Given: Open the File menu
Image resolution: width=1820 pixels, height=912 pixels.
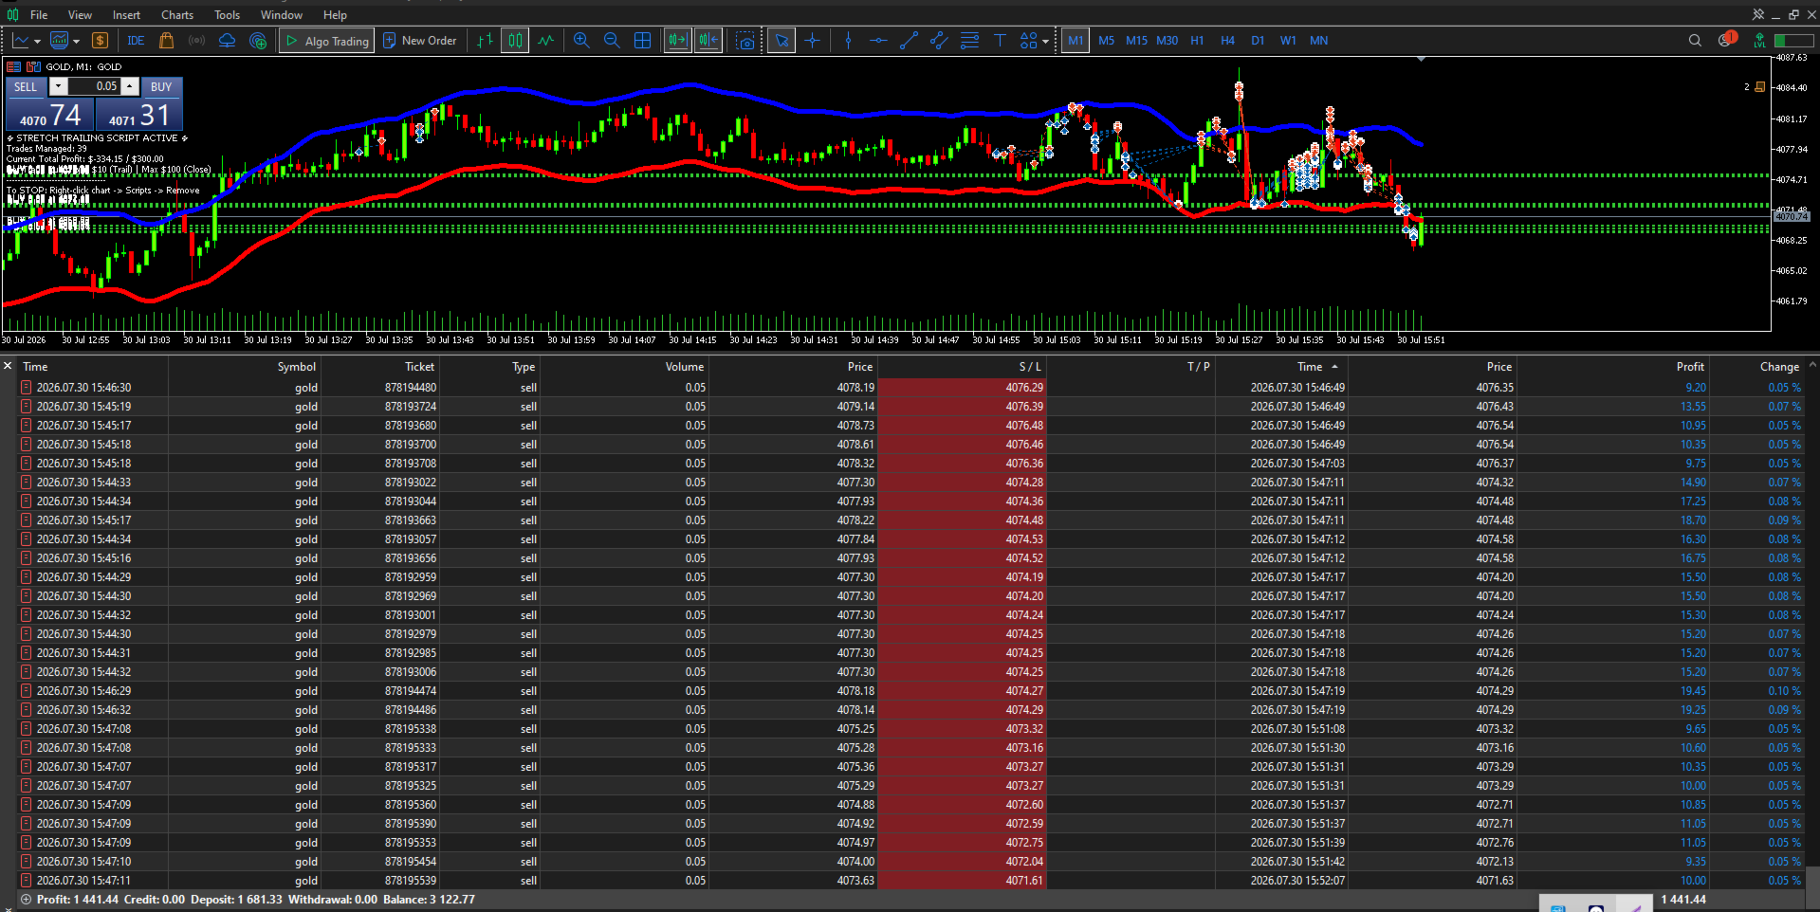Looking at the screenshot, I should [x=39, y=15].
